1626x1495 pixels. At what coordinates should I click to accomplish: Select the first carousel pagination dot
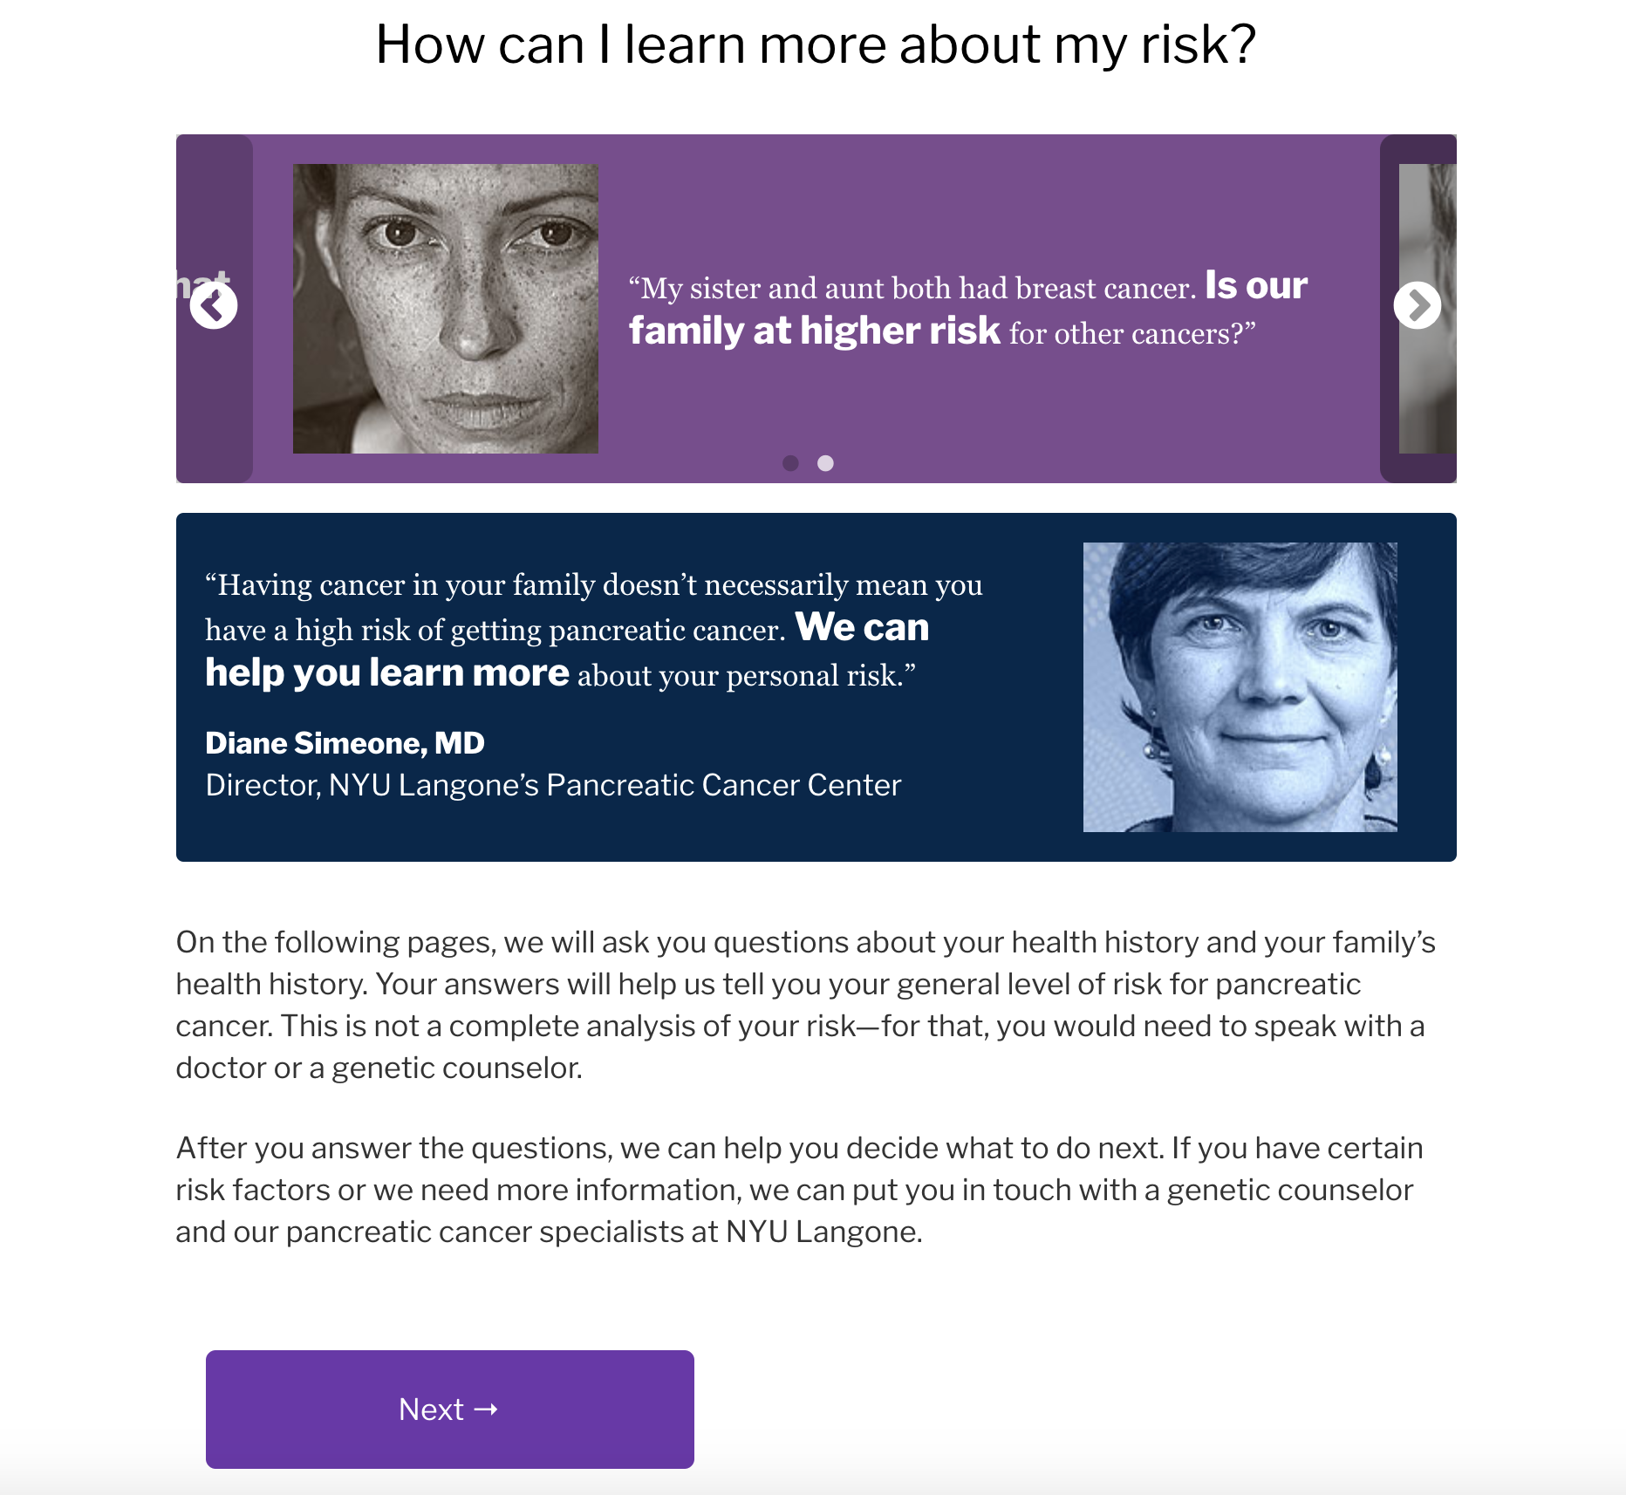click(791, 463)
